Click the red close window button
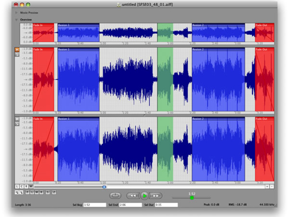The width and height of the screenshot is (289, 217). (x=16, y=5)
